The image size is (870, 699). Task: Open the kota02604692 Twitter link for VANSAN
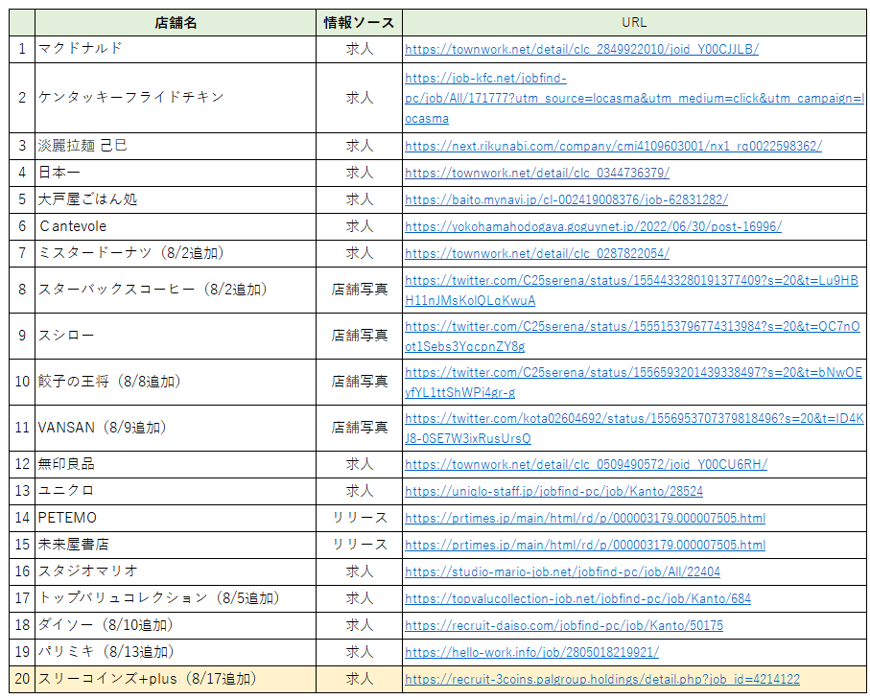click(634, 429)
